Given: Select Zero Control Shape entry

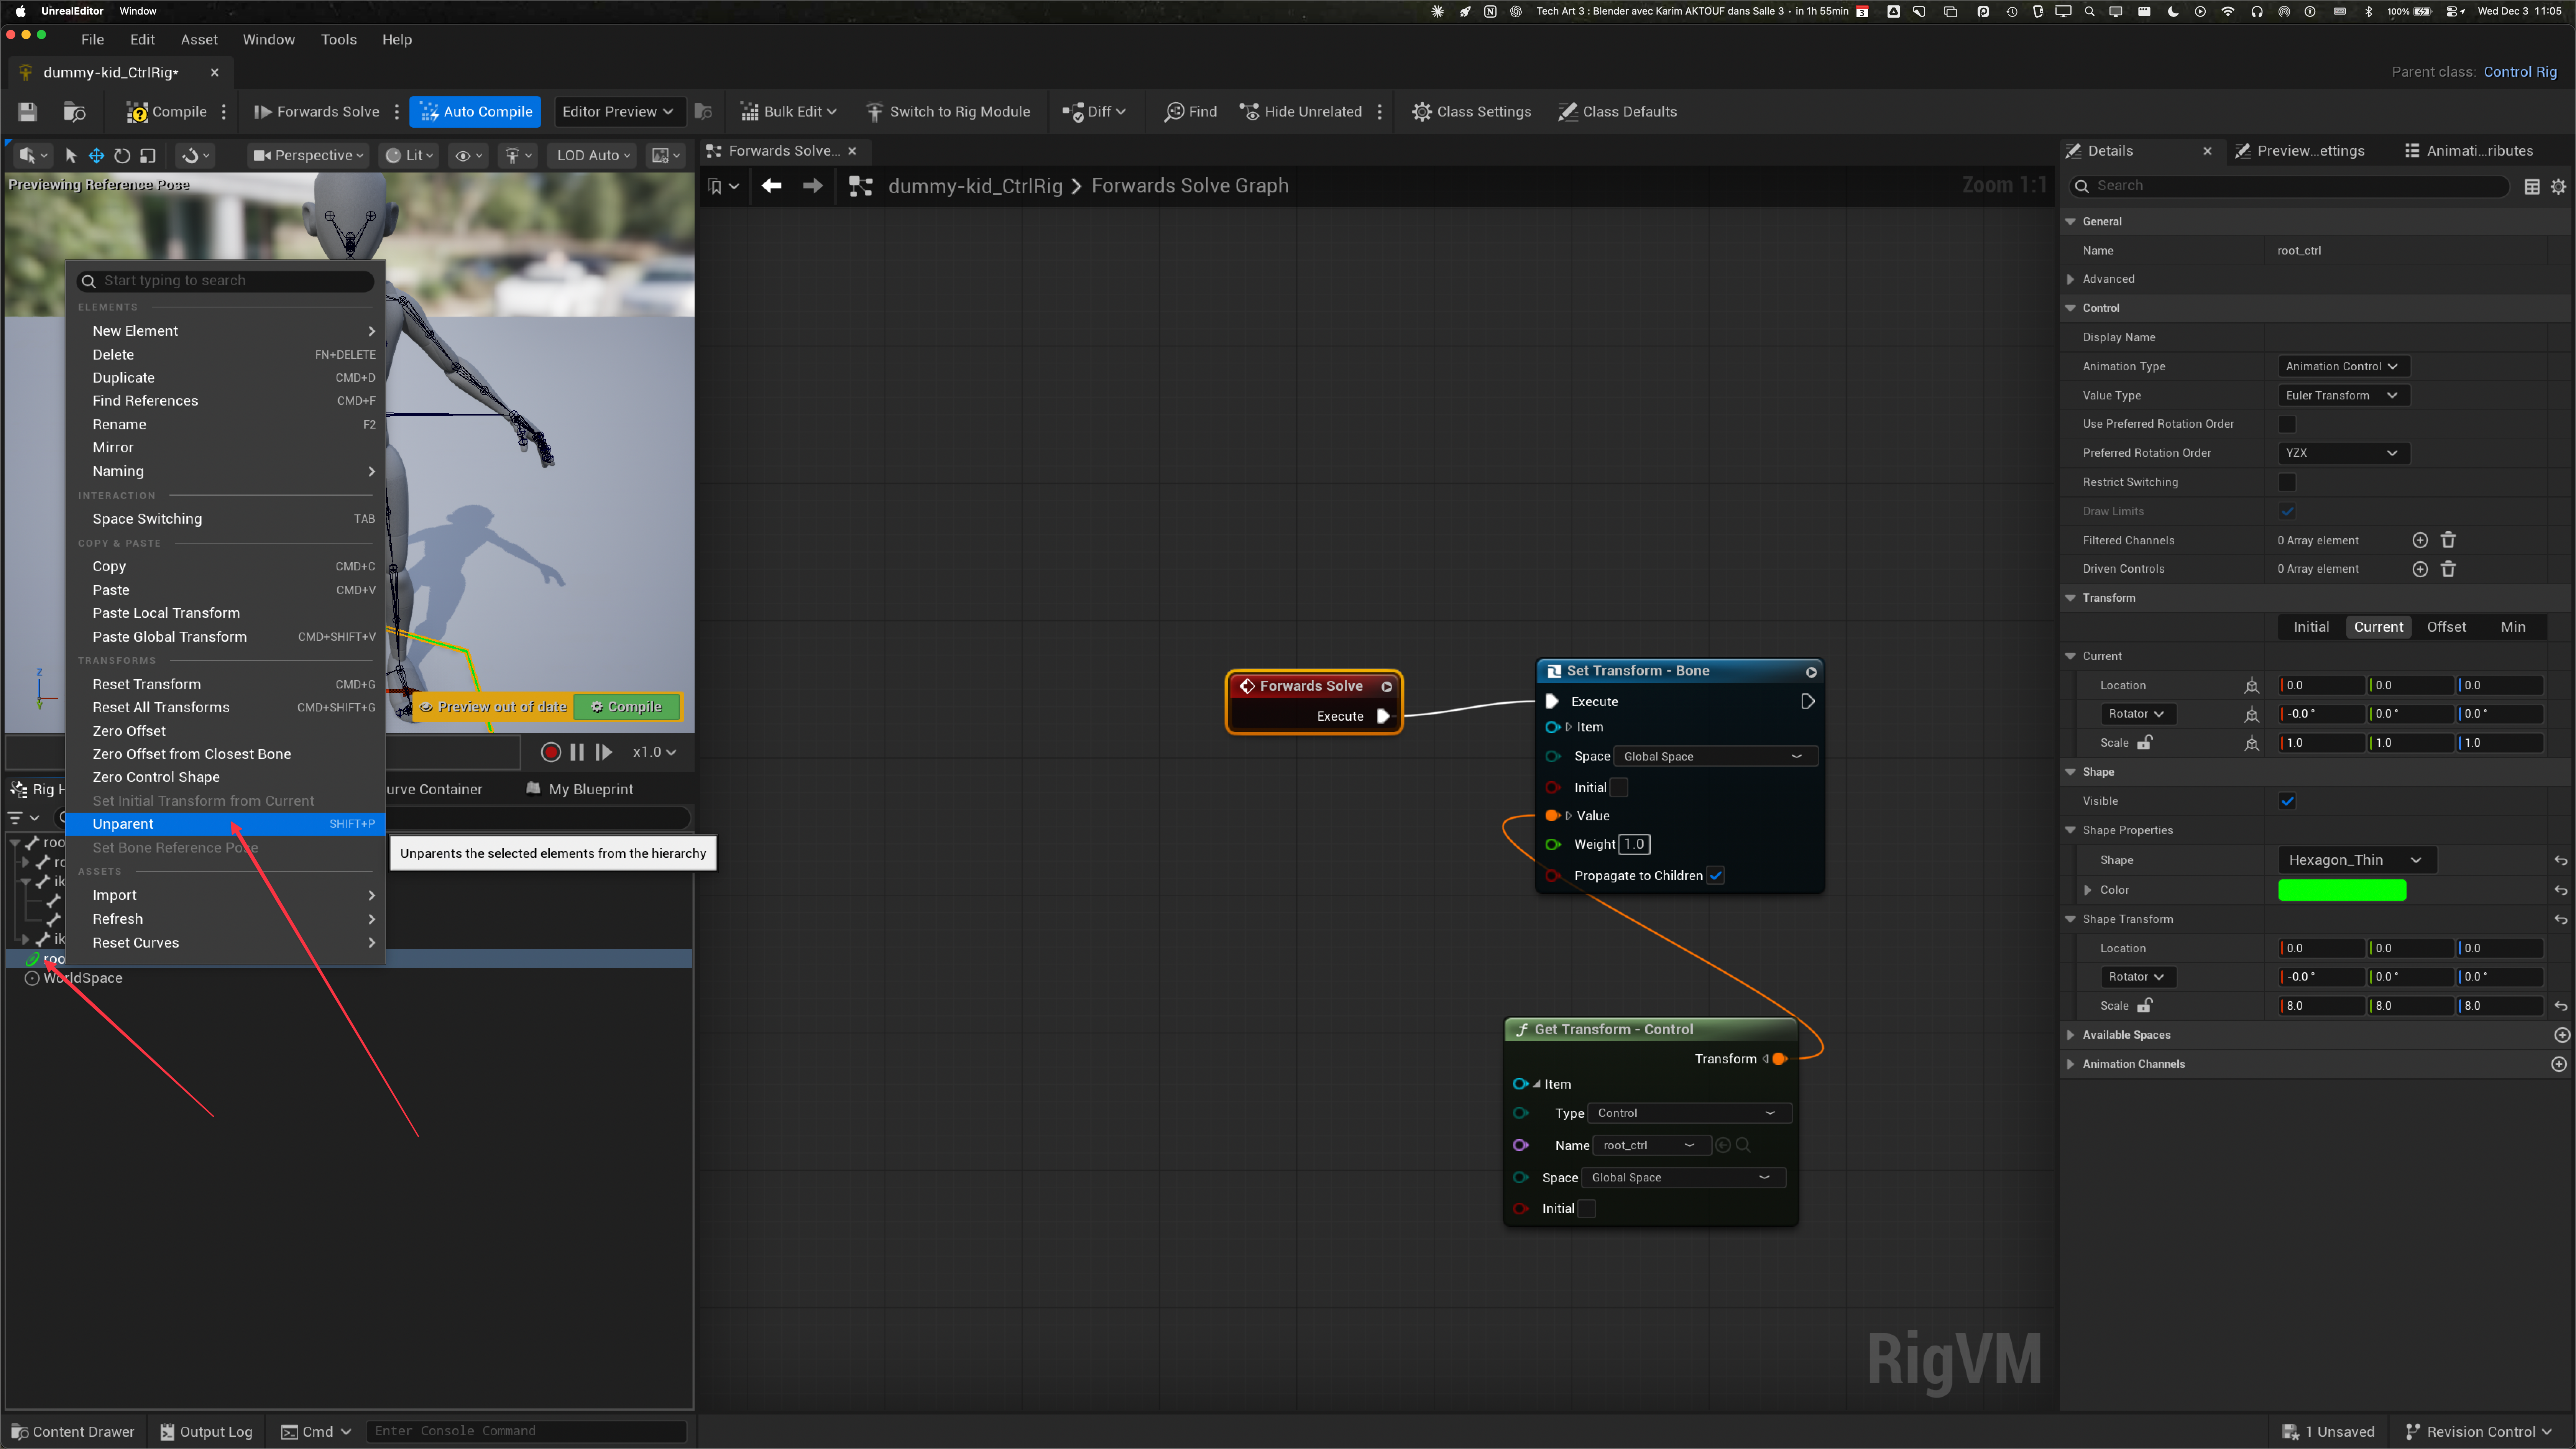Looking at the screenshot, I should [x=225, y=777].
